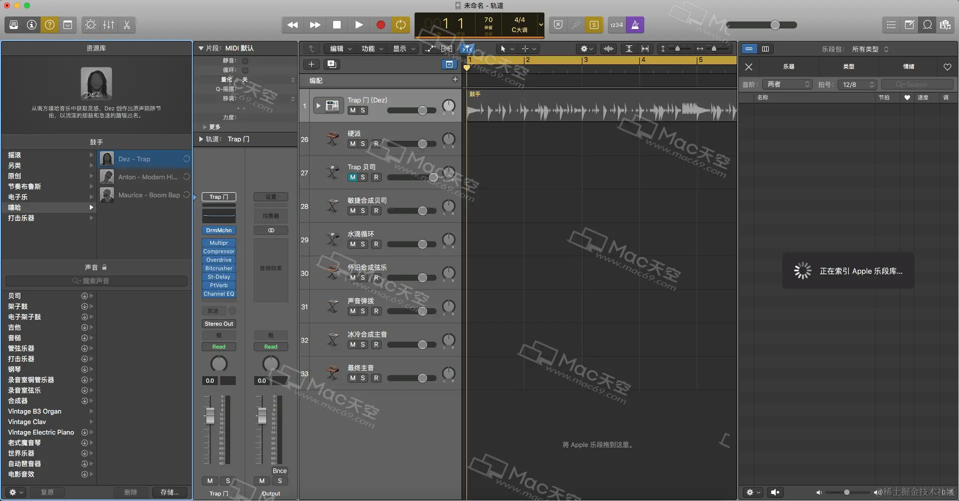Toggle the 静音 checkbox in region inspector
959x501 pixels.
coord(245,61)
